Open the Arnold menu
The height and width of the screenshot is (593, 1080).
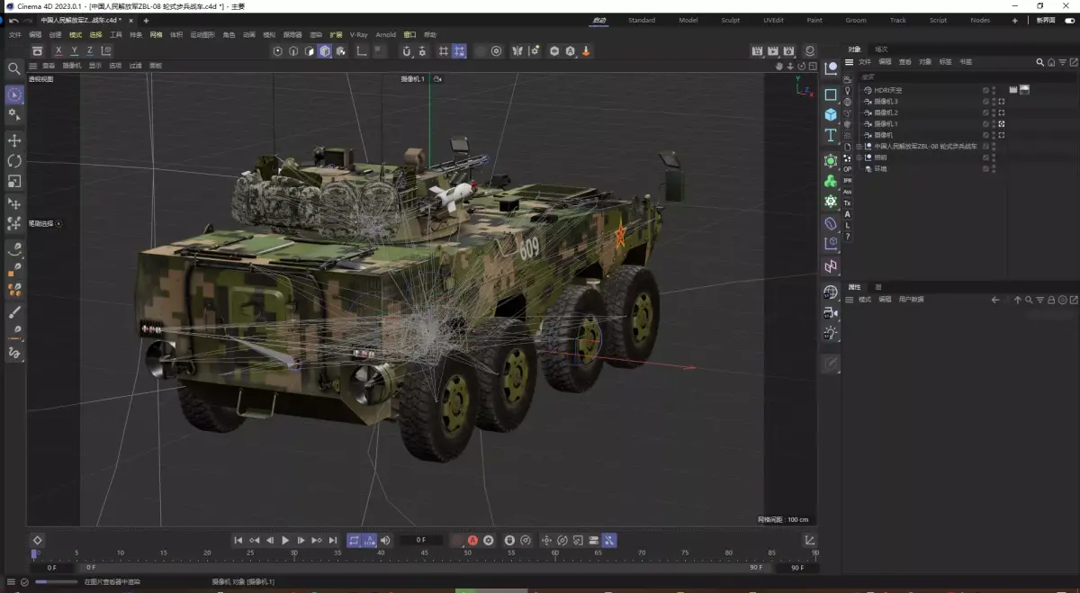point(385,34)
